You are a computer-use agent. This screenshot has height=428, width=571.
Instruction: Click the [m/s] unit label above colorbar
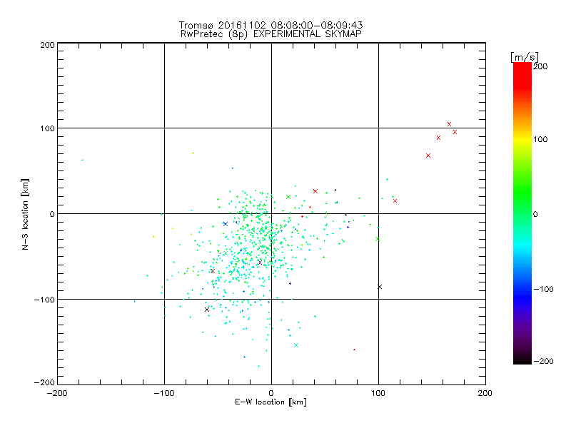coord(525,57)
